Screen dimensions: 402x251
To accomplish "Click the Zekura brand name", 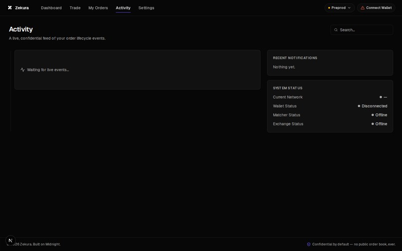I will [x=22, y=8].
